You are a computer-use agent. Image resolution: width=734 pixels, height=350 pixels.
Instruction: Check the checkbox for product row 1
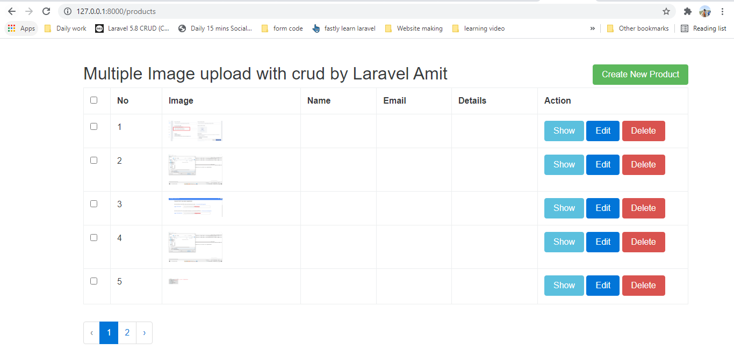[x=94, y=126]
